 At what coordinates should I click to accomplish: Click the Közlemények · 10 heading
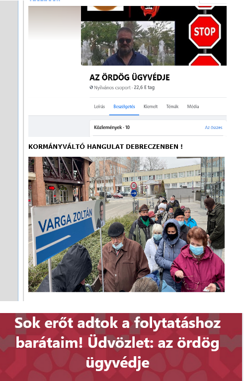click(112, 127)
